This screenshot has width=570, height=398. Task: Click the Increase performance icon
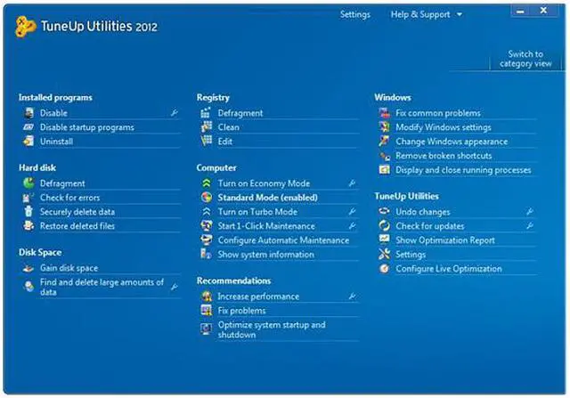[x=206, y=296]
